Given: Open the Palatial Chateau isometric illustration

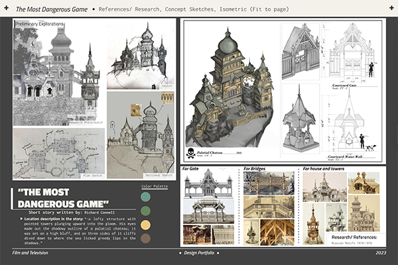Looking at the screenshot, I should click(232, 86).
